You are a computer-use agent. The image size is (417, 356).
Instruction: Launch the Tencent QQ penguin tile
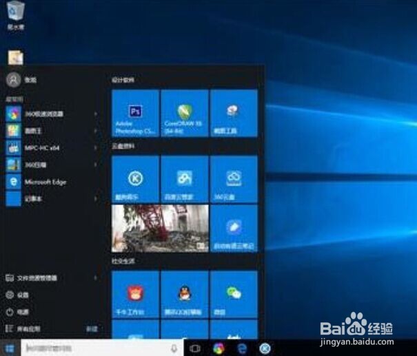(x=185, y=294)
